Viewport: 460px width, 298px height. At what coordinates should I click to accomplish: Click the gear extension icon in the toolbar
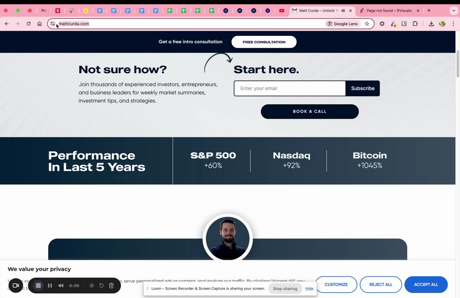(382, 24)
